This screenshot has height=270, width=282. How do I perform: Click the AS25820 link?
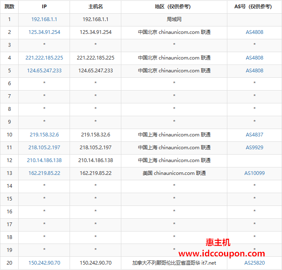[x=254, y=263]
